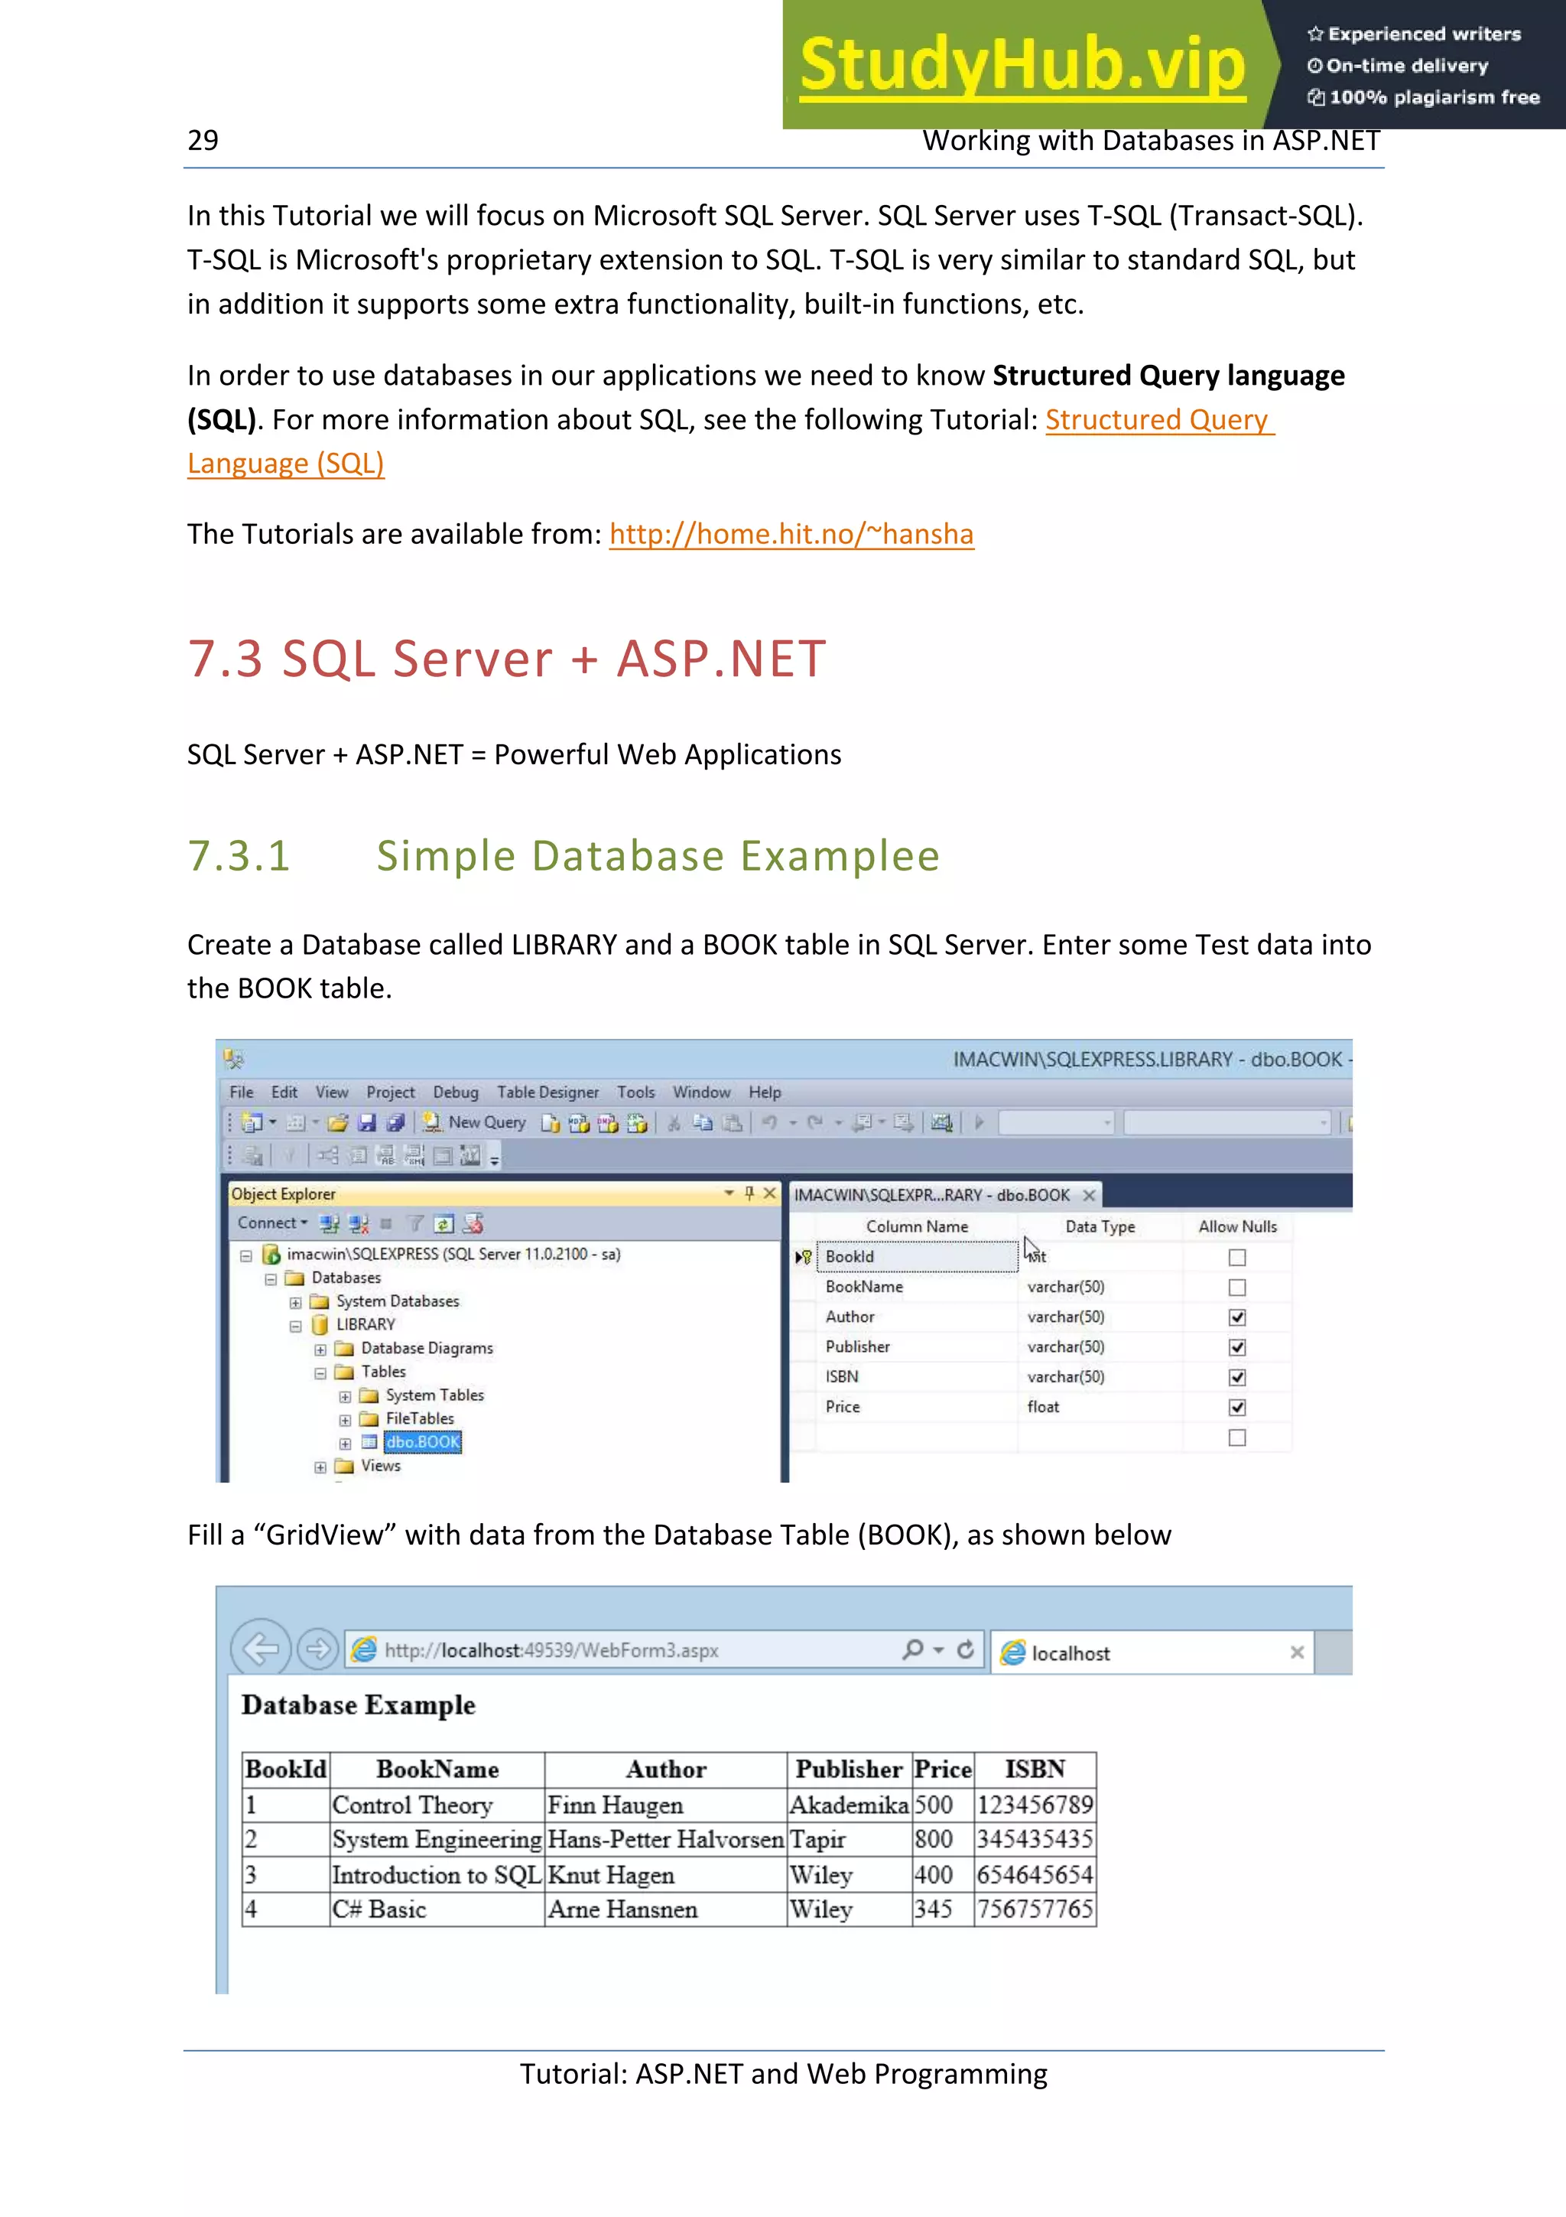Collapse the LIBRARY database node
The height and width of the screenshot is (2217, 1566).
pos(295,1326)
